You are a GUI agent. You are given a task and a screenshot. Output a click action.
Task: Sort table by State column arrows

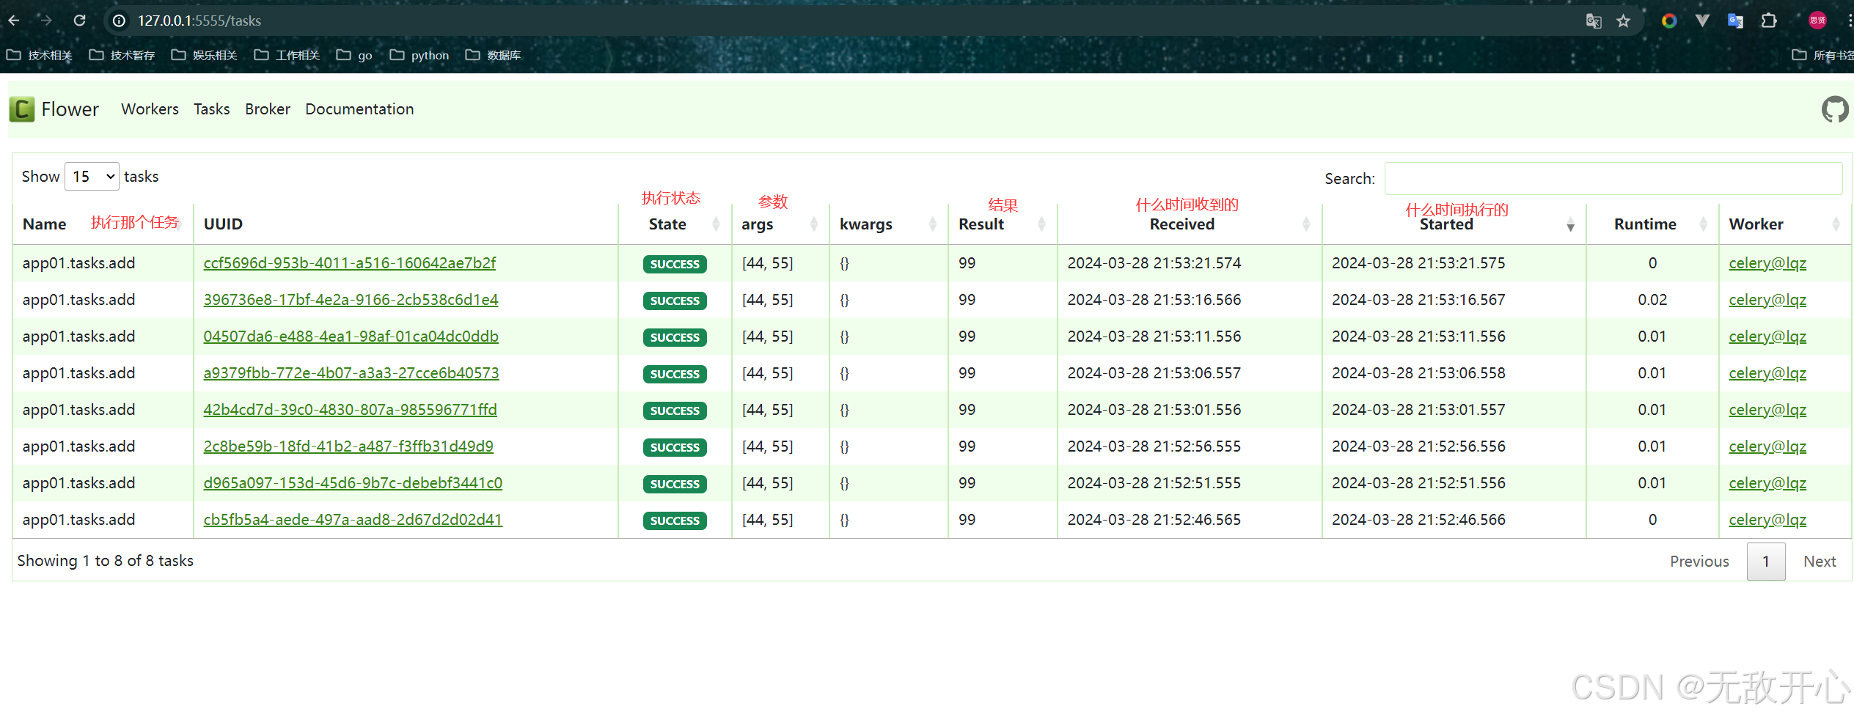click(x=716, y=224)
